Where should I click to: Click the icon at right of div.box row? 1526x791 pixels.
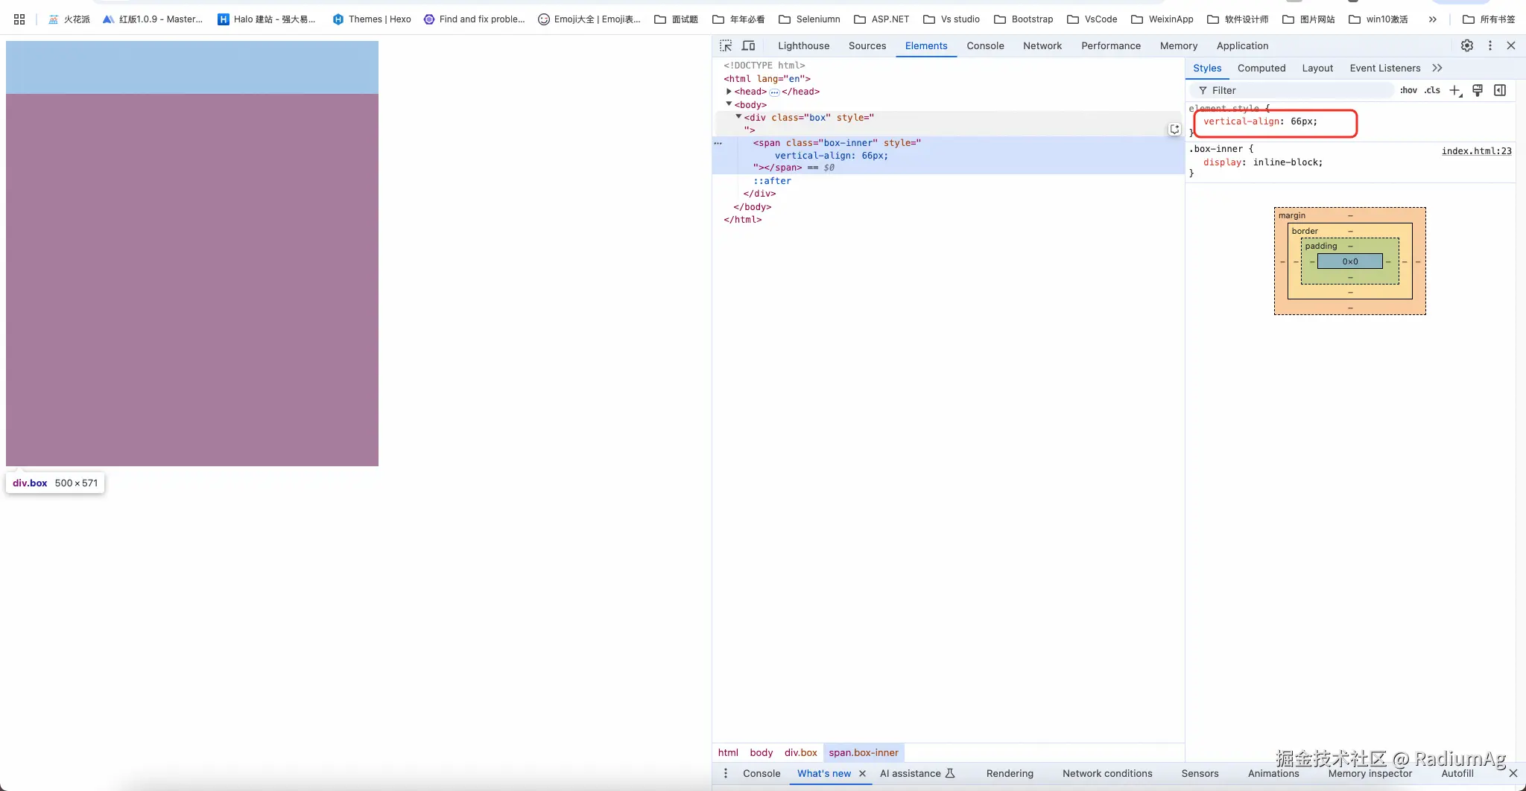click(1174, 130)
